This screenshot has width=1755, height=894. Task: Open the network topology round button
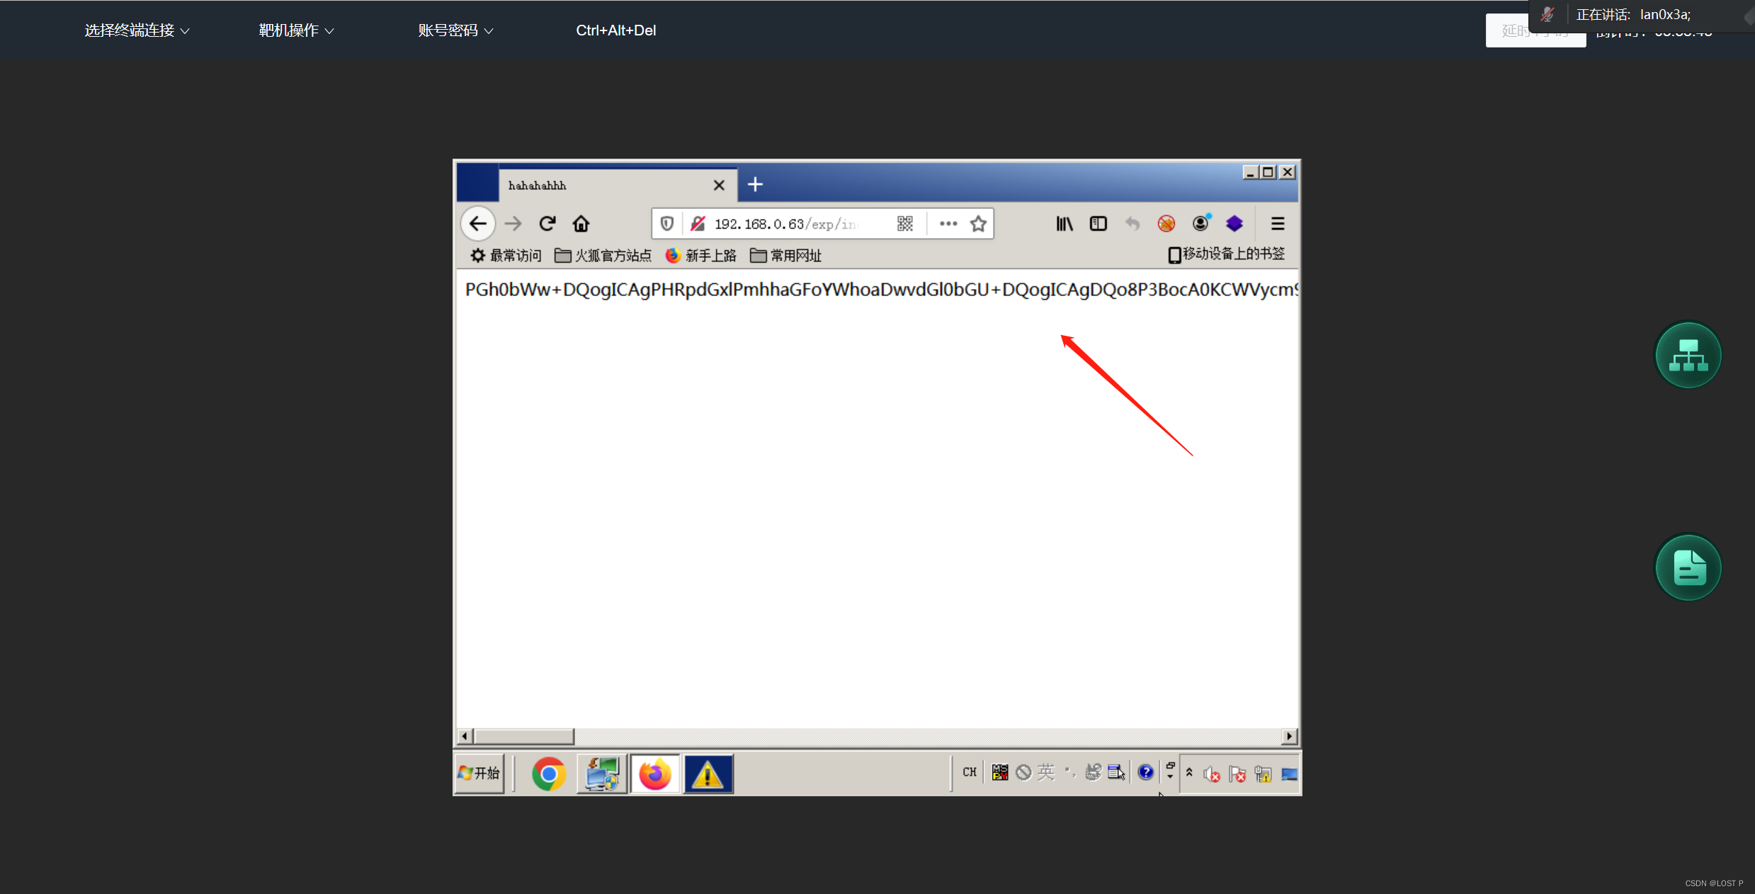tap(1688, 355)
